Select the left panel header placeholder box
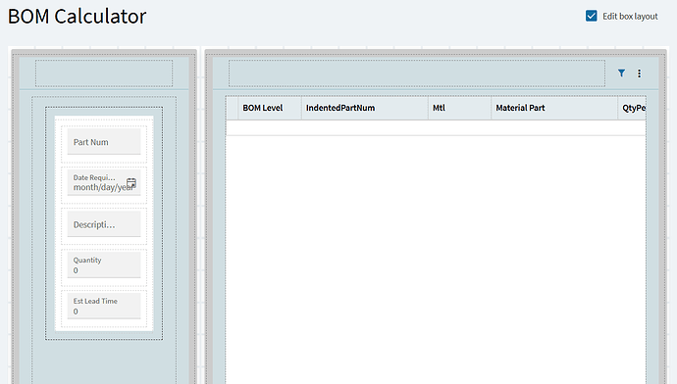This screenshot has width=677, height=384. pos(104,73)
